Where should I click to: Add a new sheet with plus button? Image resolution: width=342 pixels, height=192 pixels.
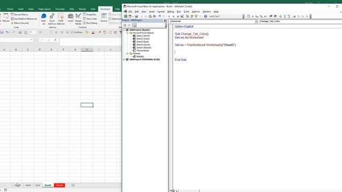[73, 185]
